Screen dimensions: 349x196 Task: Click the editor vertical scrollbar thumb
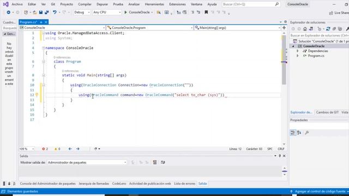[x=284, y=60]
